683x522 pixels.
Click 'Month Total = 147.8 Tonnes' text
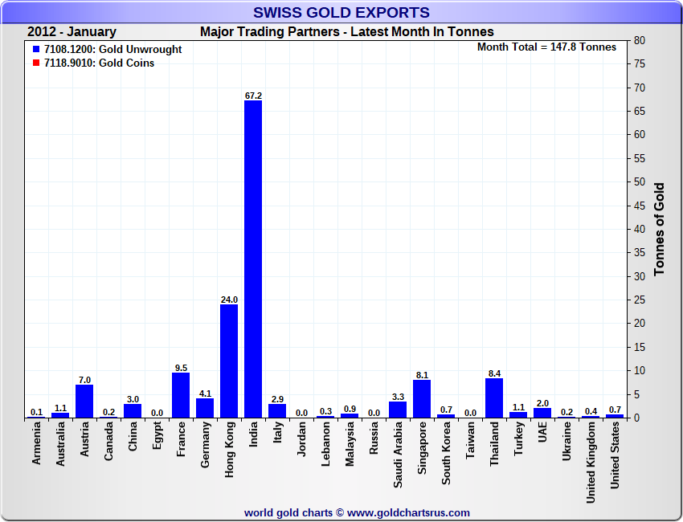[x=546, y=47]
